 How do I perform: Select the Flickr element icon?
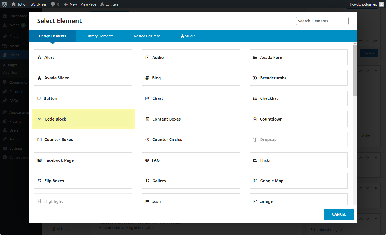pos(255,160)
